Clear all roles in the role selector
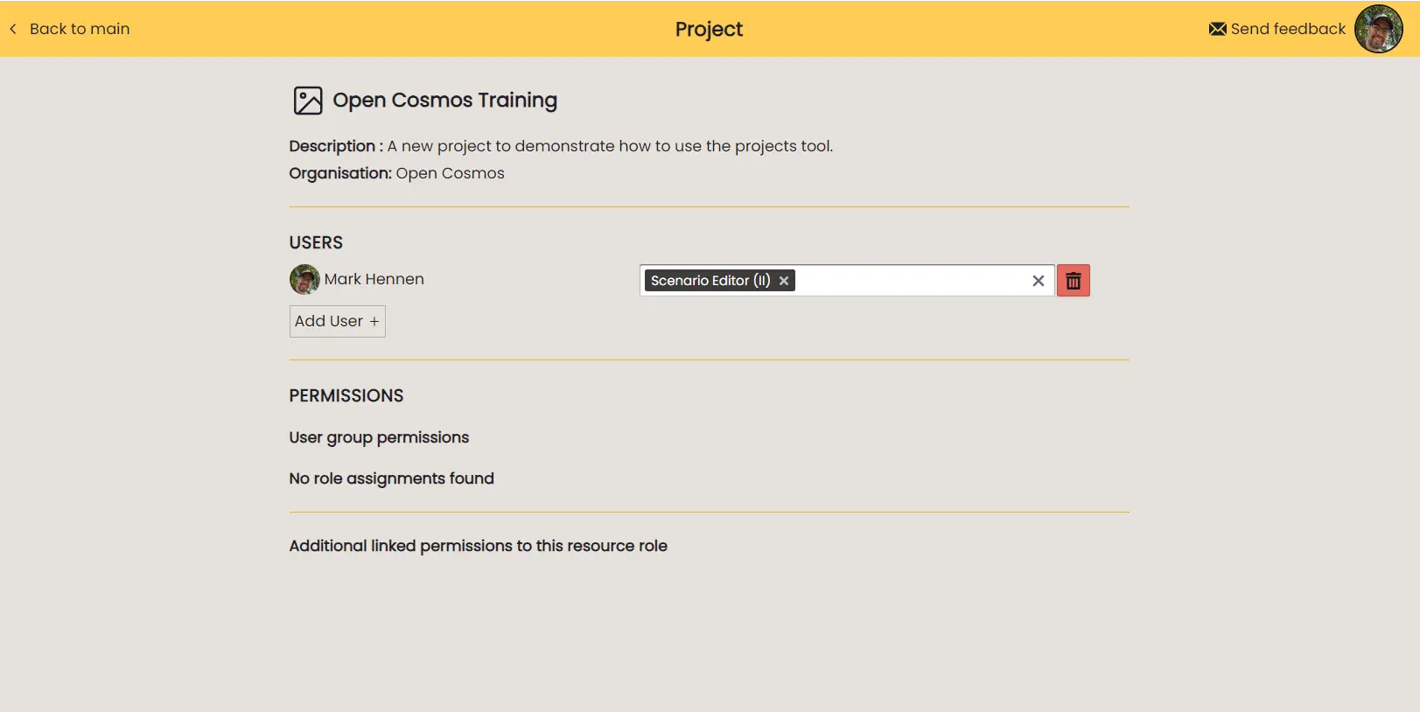Viewport: 1420px width, 712px height. (1038, 281)
